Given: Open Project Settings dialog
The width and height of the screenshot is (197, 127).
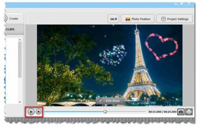Looking at the screenshot, I should click(174, 19).
